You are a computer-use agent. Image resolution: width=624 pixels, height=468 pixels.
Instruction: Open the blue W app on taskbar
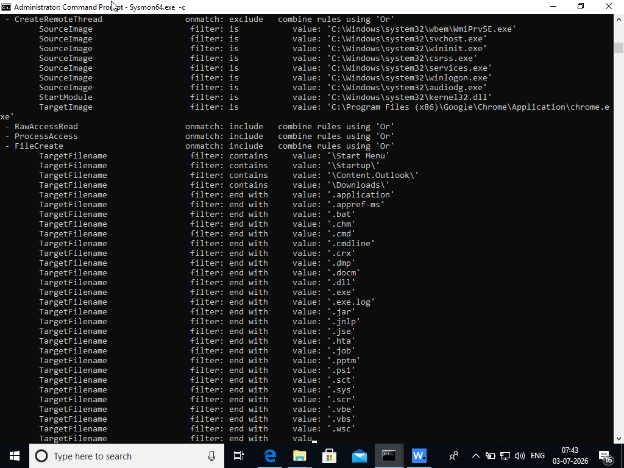[419, 456]
